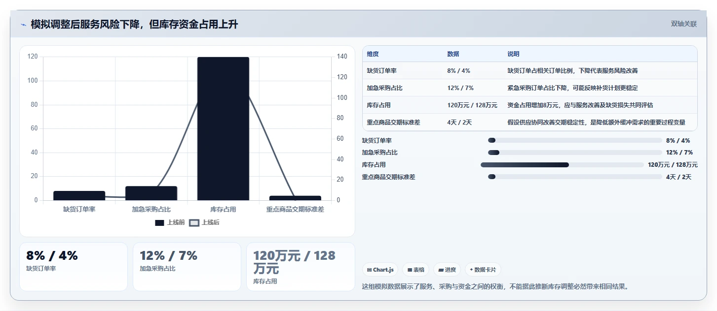This screenshot has width=717, height=311.
Task: Click 重点商品交期标准差 in the table's first column
Action: (x=393, y=123)
